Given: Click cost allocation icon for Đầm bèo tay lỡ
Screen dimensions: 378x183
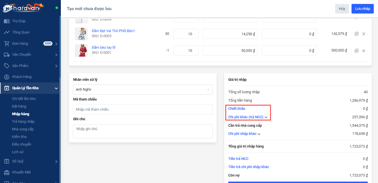Looking at the screenshot, I should pos(356,51).
